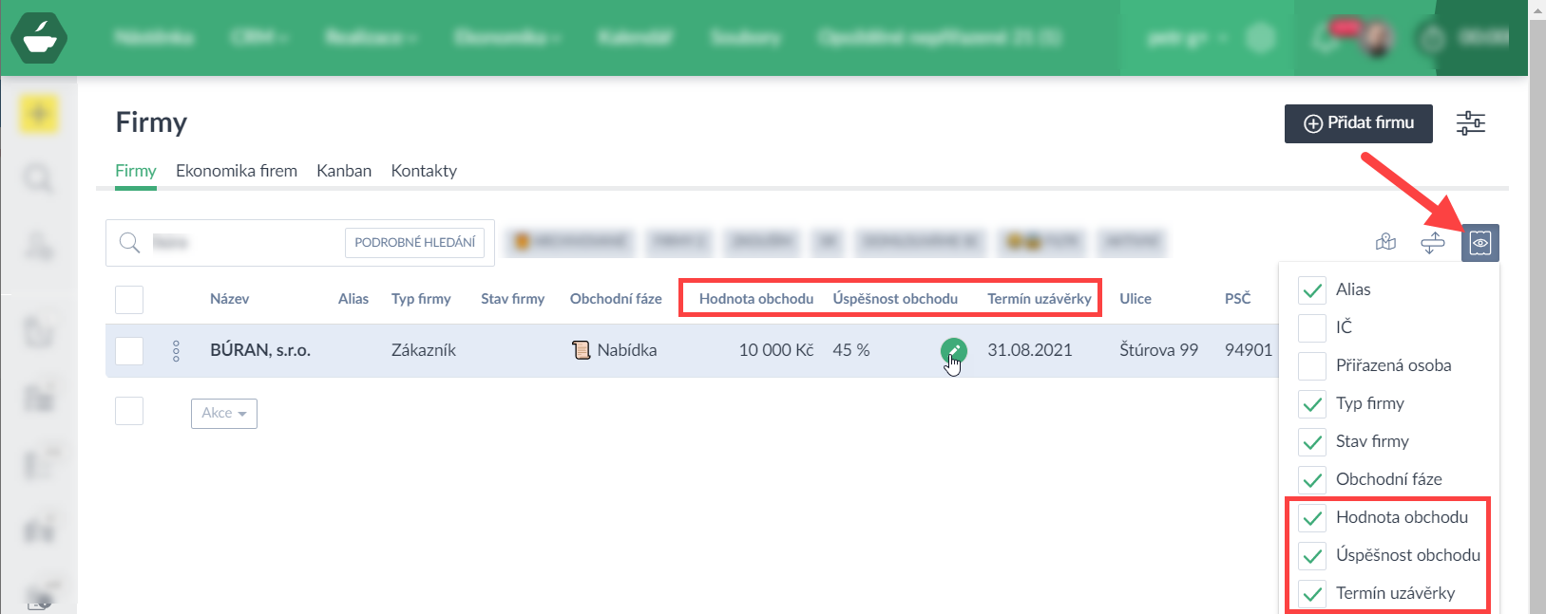The width and height of the screenshot is (1546, 614).
Task: Click the Přidat firmu button
Action: (x=1358, y=123)
